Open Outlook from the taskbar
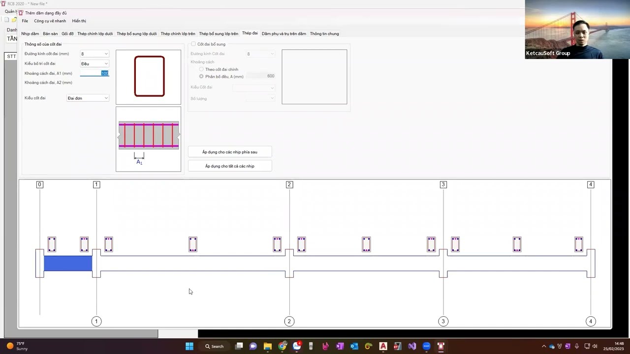This screenshot has width=630, height=354. click(354, 346)
